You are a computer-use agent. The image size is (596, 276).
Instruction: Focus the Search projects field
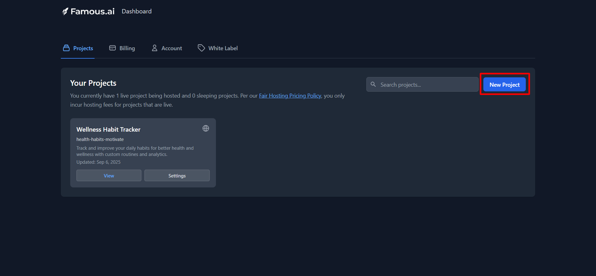(422, 85)
